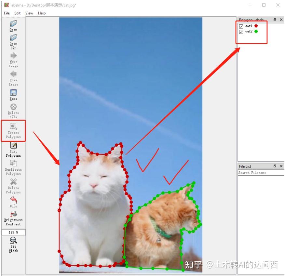285x276 pixels.
Task: Go to the Next Image
Action: click(x=13, y=59)
